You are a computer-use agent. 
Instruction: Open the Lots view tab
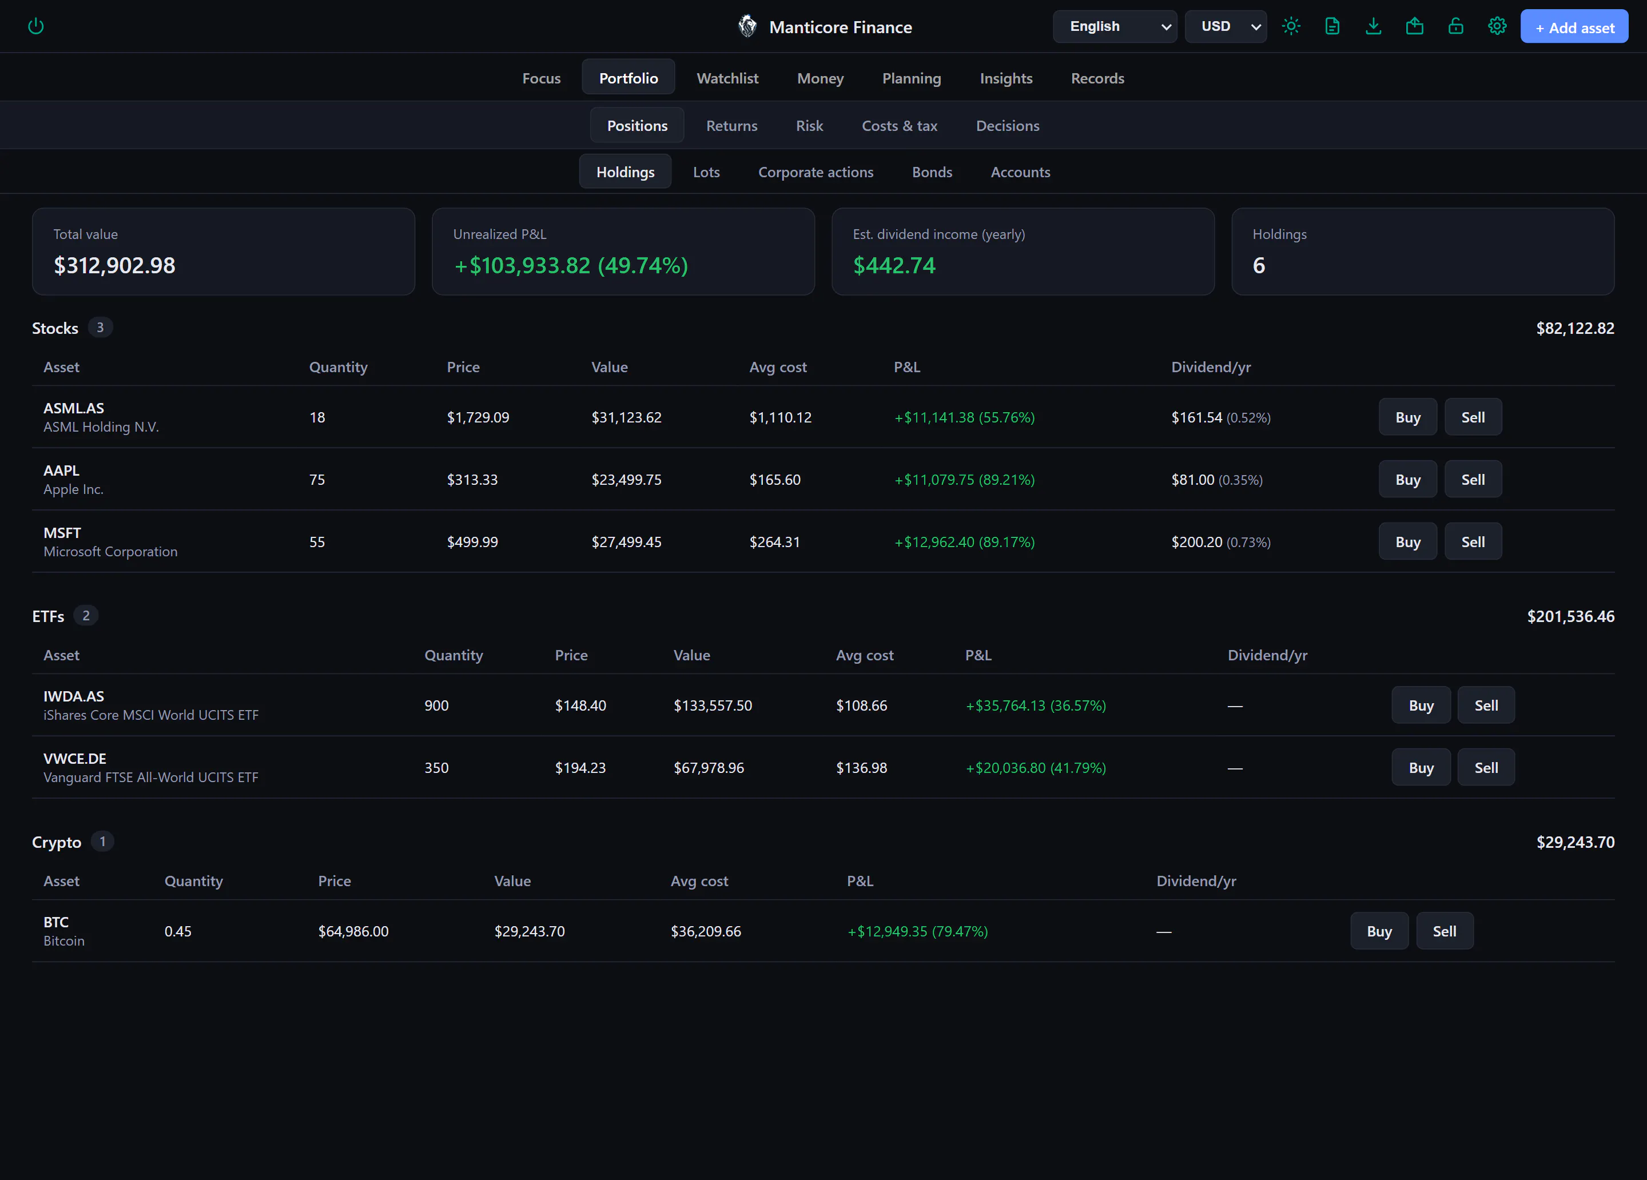[706, 172]
